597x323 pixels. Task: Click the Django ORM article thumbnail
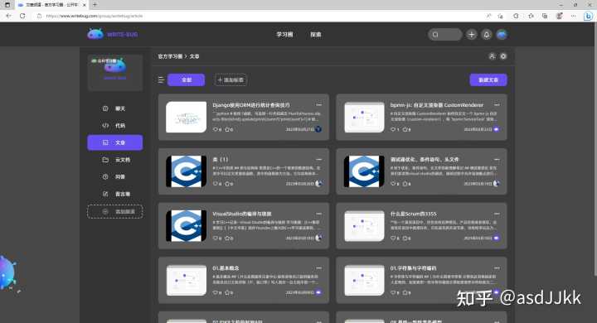pyautogui.click(x=187, y=117)
